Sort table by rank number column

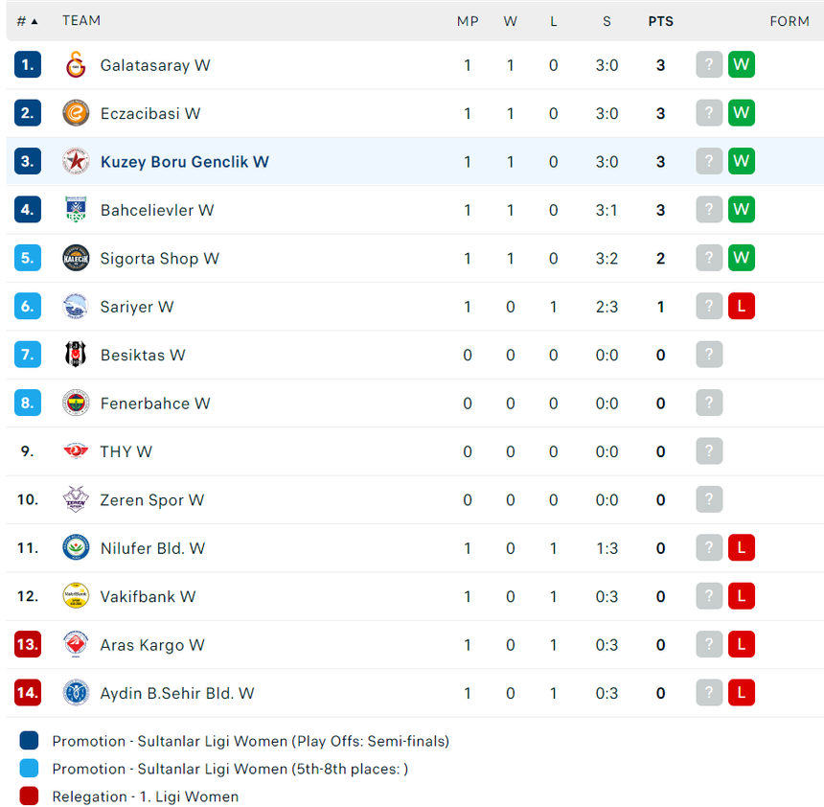tap(28, 21)
